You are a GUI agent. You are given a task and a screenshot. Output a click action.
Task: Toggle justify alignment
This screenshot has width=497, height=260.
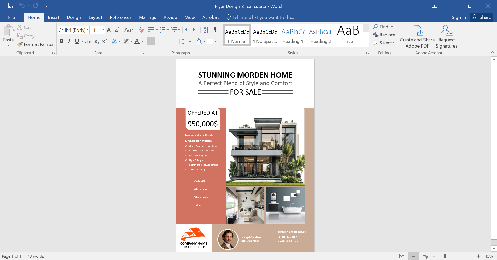(174, 41)
